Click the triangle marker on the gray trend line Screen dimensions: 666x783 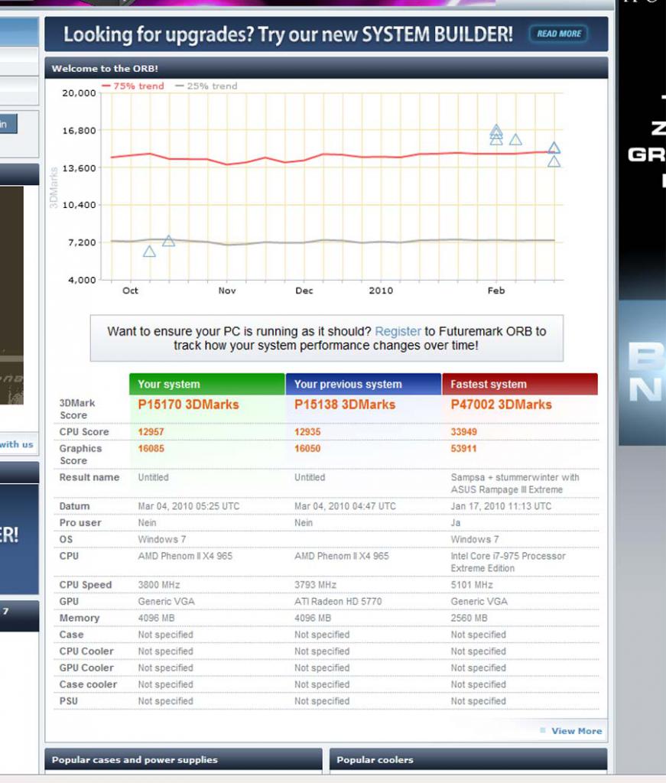point(169,241)
